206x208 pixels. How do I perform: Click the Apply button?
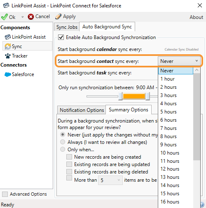[x=66, y=17]
